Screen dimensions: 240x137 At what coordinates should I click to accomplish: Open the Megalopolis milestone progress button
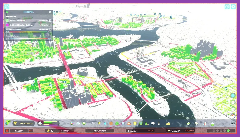tap(23, 124)
